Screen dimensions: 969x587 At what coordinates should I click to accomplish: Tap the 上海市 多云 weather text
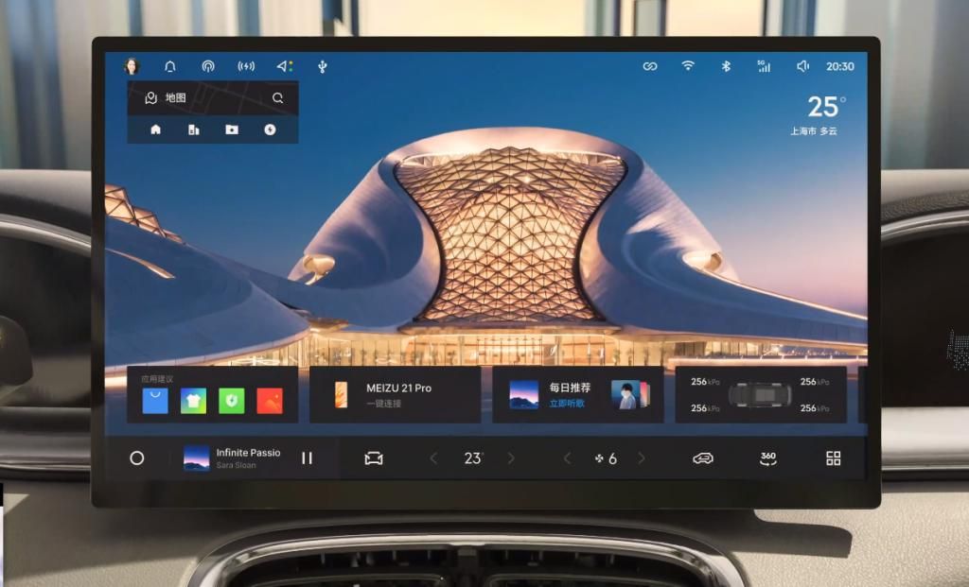point(813,130)
